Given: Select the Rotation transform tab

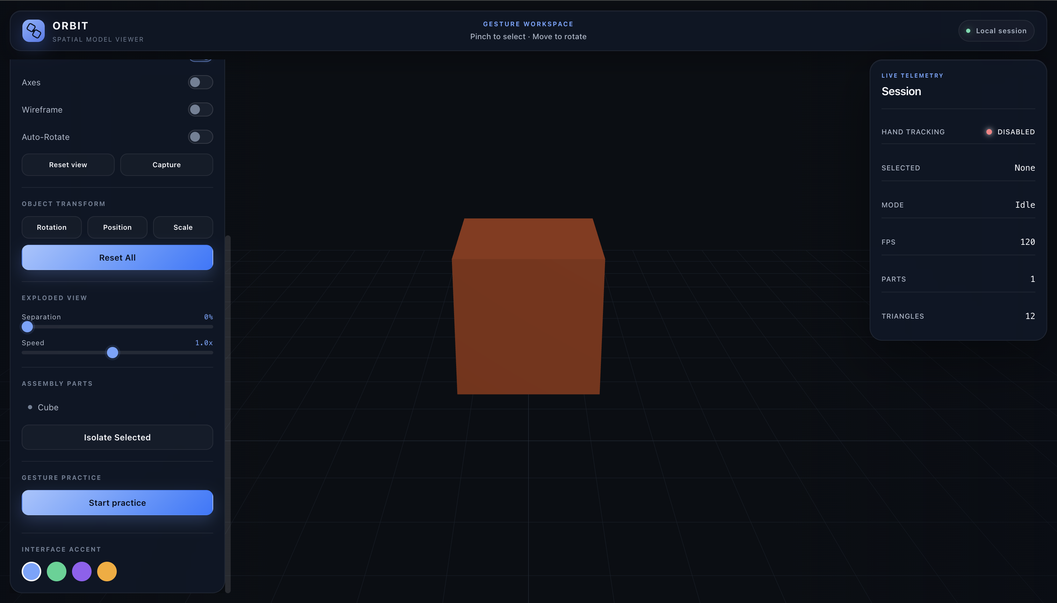Looking at the screenshot, I should (52, 227).
